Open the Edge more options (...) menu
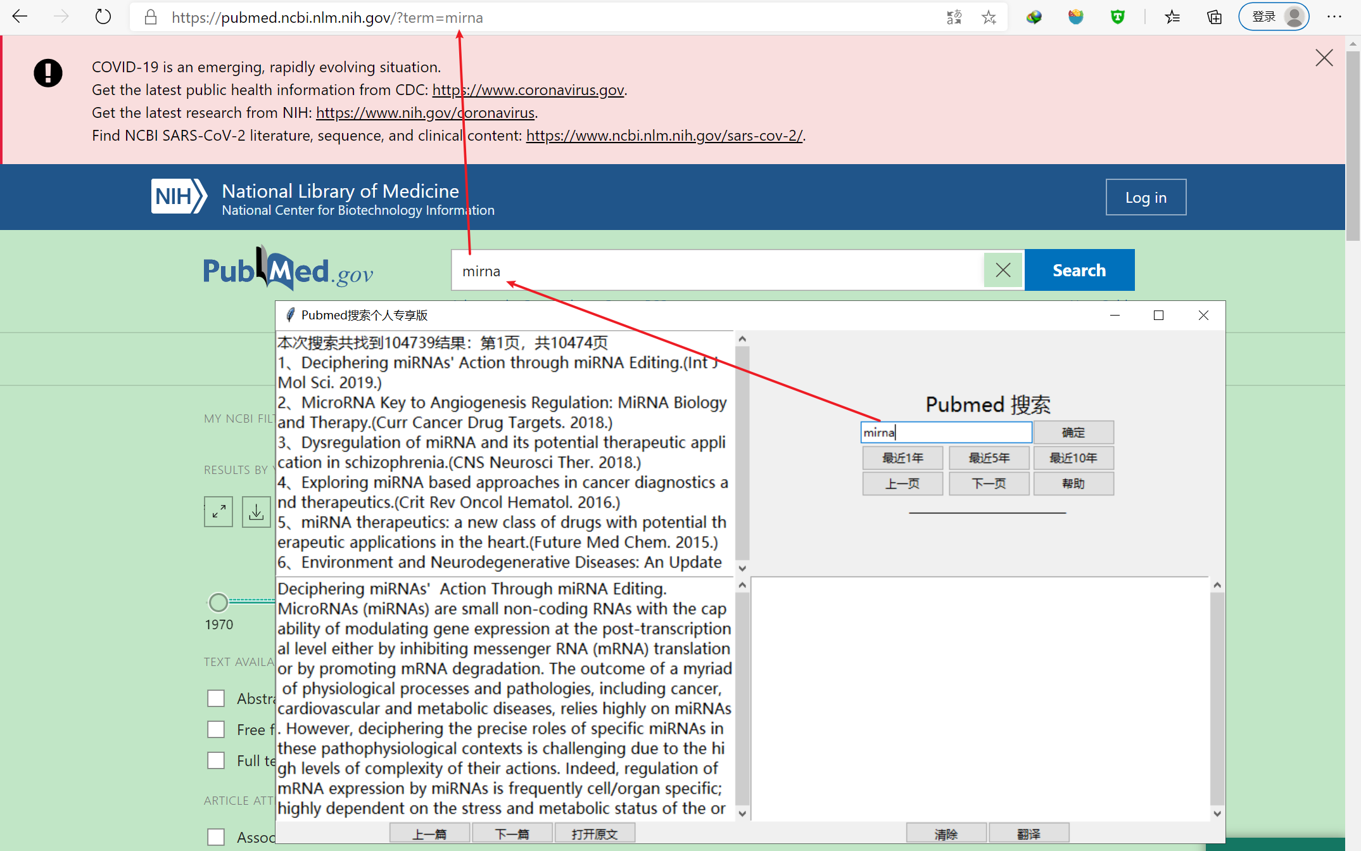This screenshot has width=1361, height=851. [1334, 17]
